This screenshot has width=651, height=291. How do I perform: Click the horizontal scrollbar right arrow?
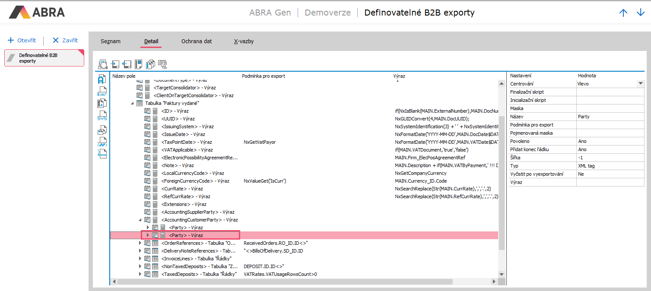(494, 282)
